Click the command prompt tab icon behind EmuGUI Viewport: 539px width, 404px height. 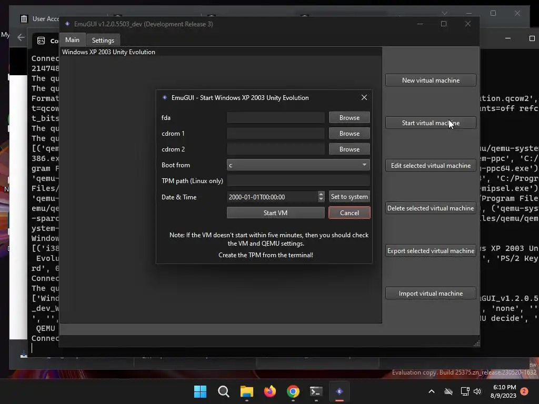pyautogui.click(x=41, y=41)
